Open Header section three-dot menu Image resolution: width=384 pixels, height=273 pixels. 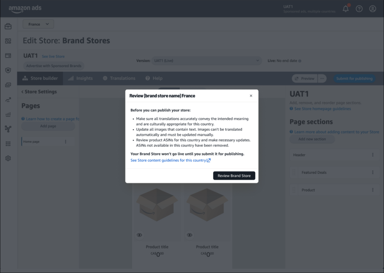373,155
